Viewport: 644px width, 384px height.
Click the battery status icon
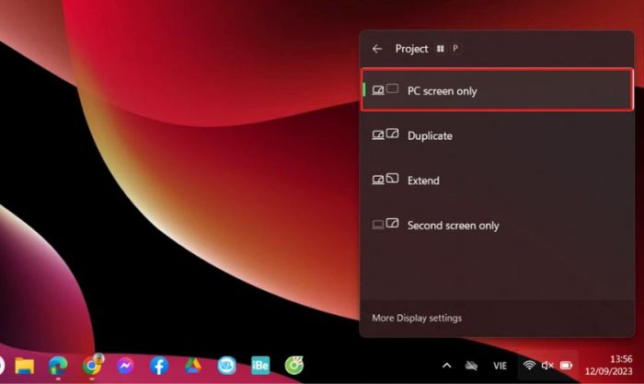567,366
